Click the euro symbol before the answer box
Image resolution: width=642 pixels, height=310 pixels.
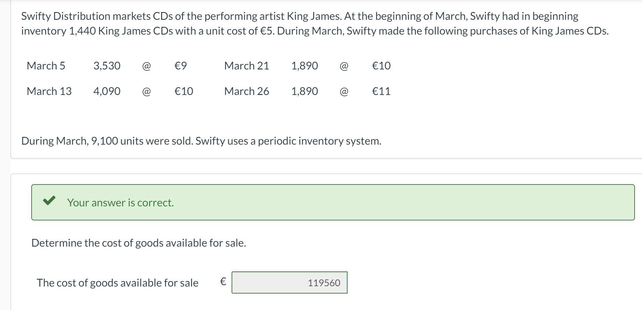click(x=223, y=281)
